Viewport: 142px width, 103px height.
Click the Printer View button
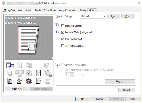point(16,89)
